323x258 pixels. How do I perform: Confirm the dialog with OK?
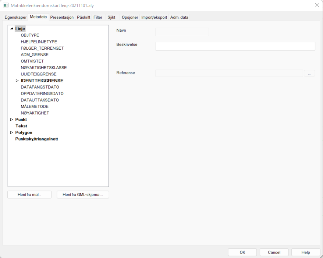point(242,252)
